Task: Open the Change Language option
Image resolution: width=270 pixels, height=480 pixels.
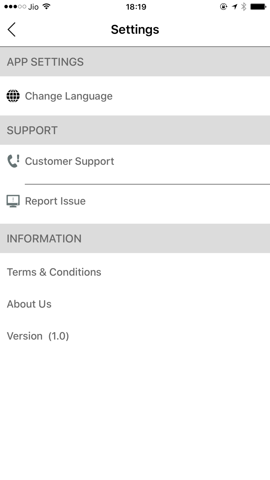Action: [135, 96]
